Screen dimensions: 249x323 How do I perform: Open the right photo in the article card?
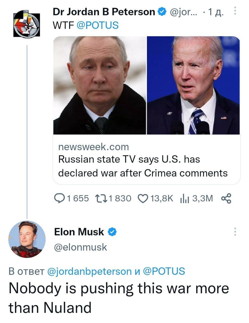click(x=193, y=85)
